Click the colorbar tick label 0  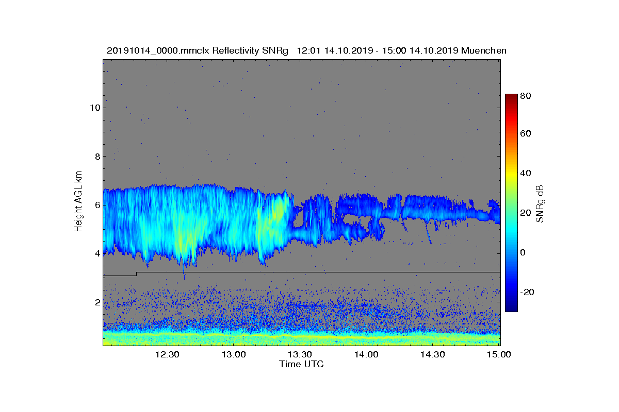coord(524,252)
